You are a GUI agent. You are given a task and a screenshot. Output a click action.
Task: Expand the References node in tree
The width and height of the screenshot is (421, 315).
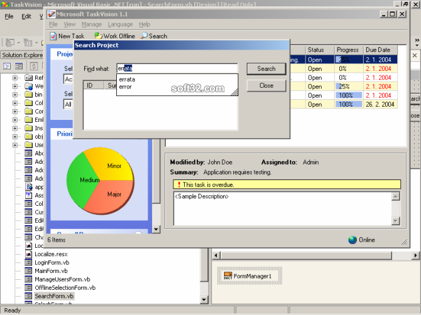pos(15,78)
